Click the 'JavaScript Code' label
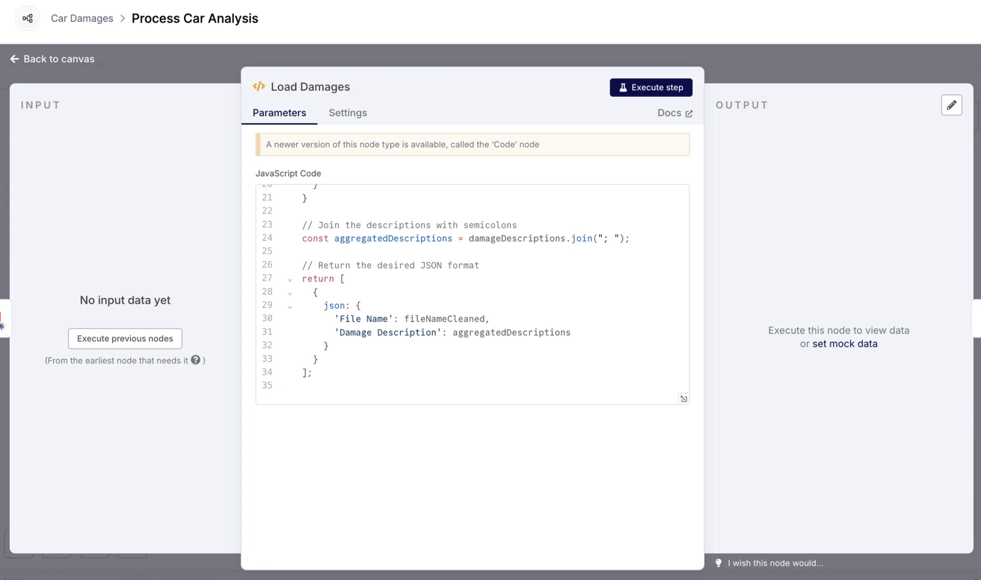 pyautogui.click(x=288, y=174)
